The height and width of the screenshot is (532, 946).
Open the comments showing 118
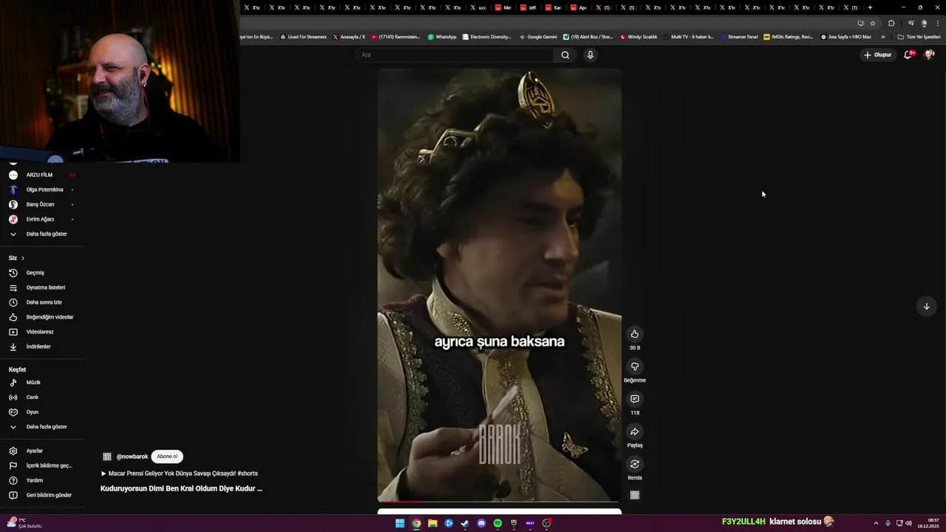[634, 399]
